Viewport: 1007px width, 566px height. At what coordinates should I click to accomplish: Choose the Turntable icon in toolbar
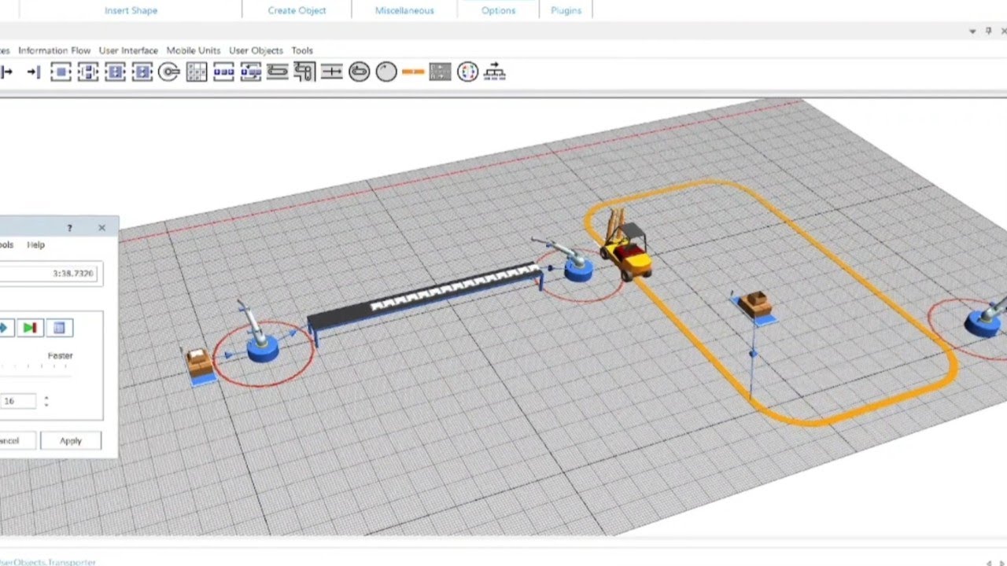(x=359, y=72)
